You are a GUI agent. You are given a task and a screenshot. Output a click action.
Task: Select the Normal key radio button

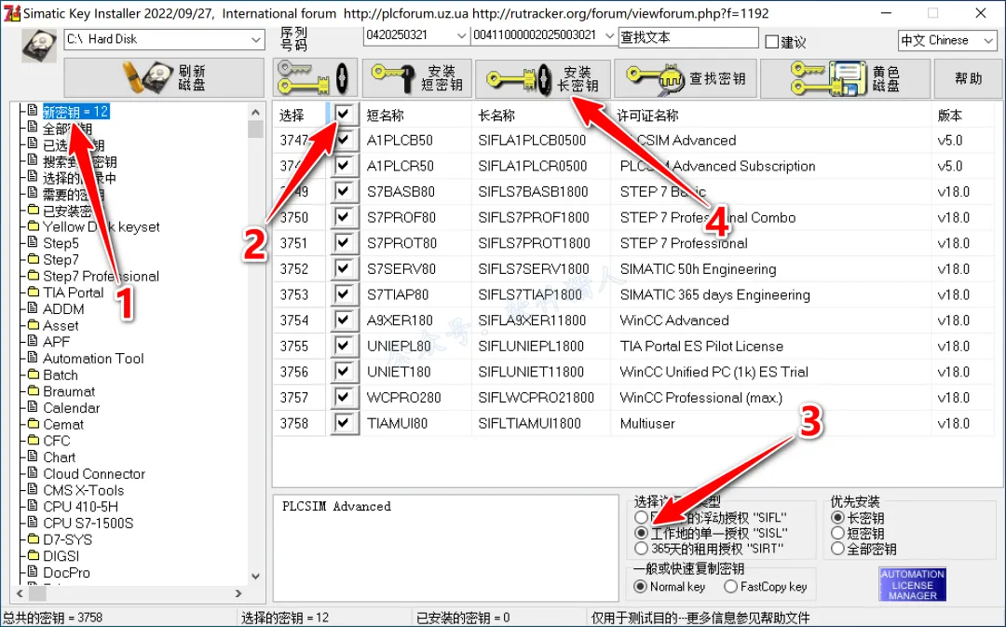pos(640,586)
